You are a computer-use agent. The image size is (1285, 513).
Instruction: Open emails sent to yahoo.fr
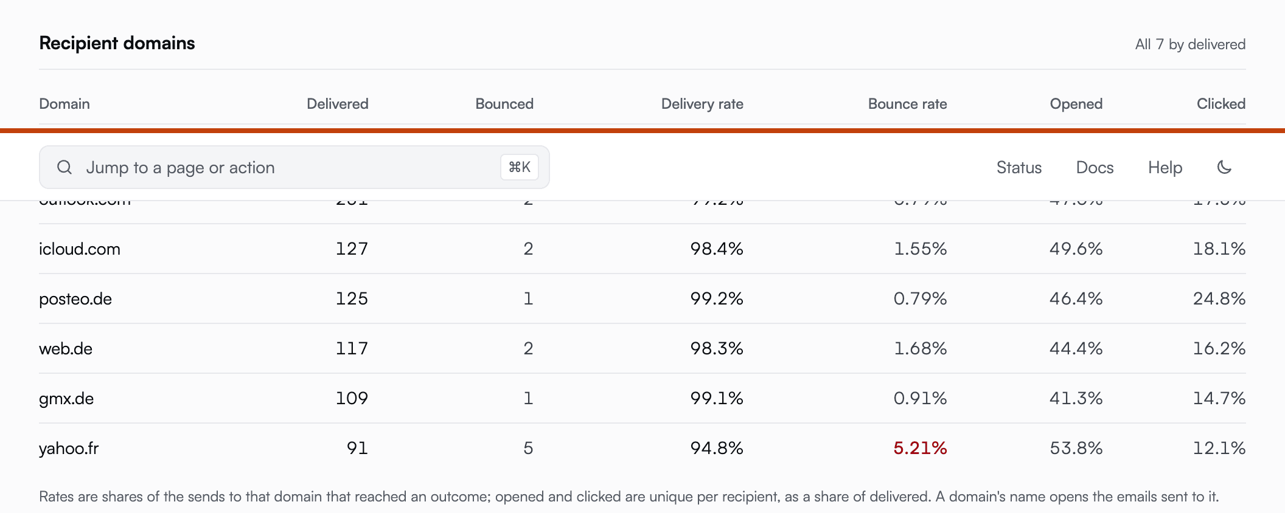(69, 448)
